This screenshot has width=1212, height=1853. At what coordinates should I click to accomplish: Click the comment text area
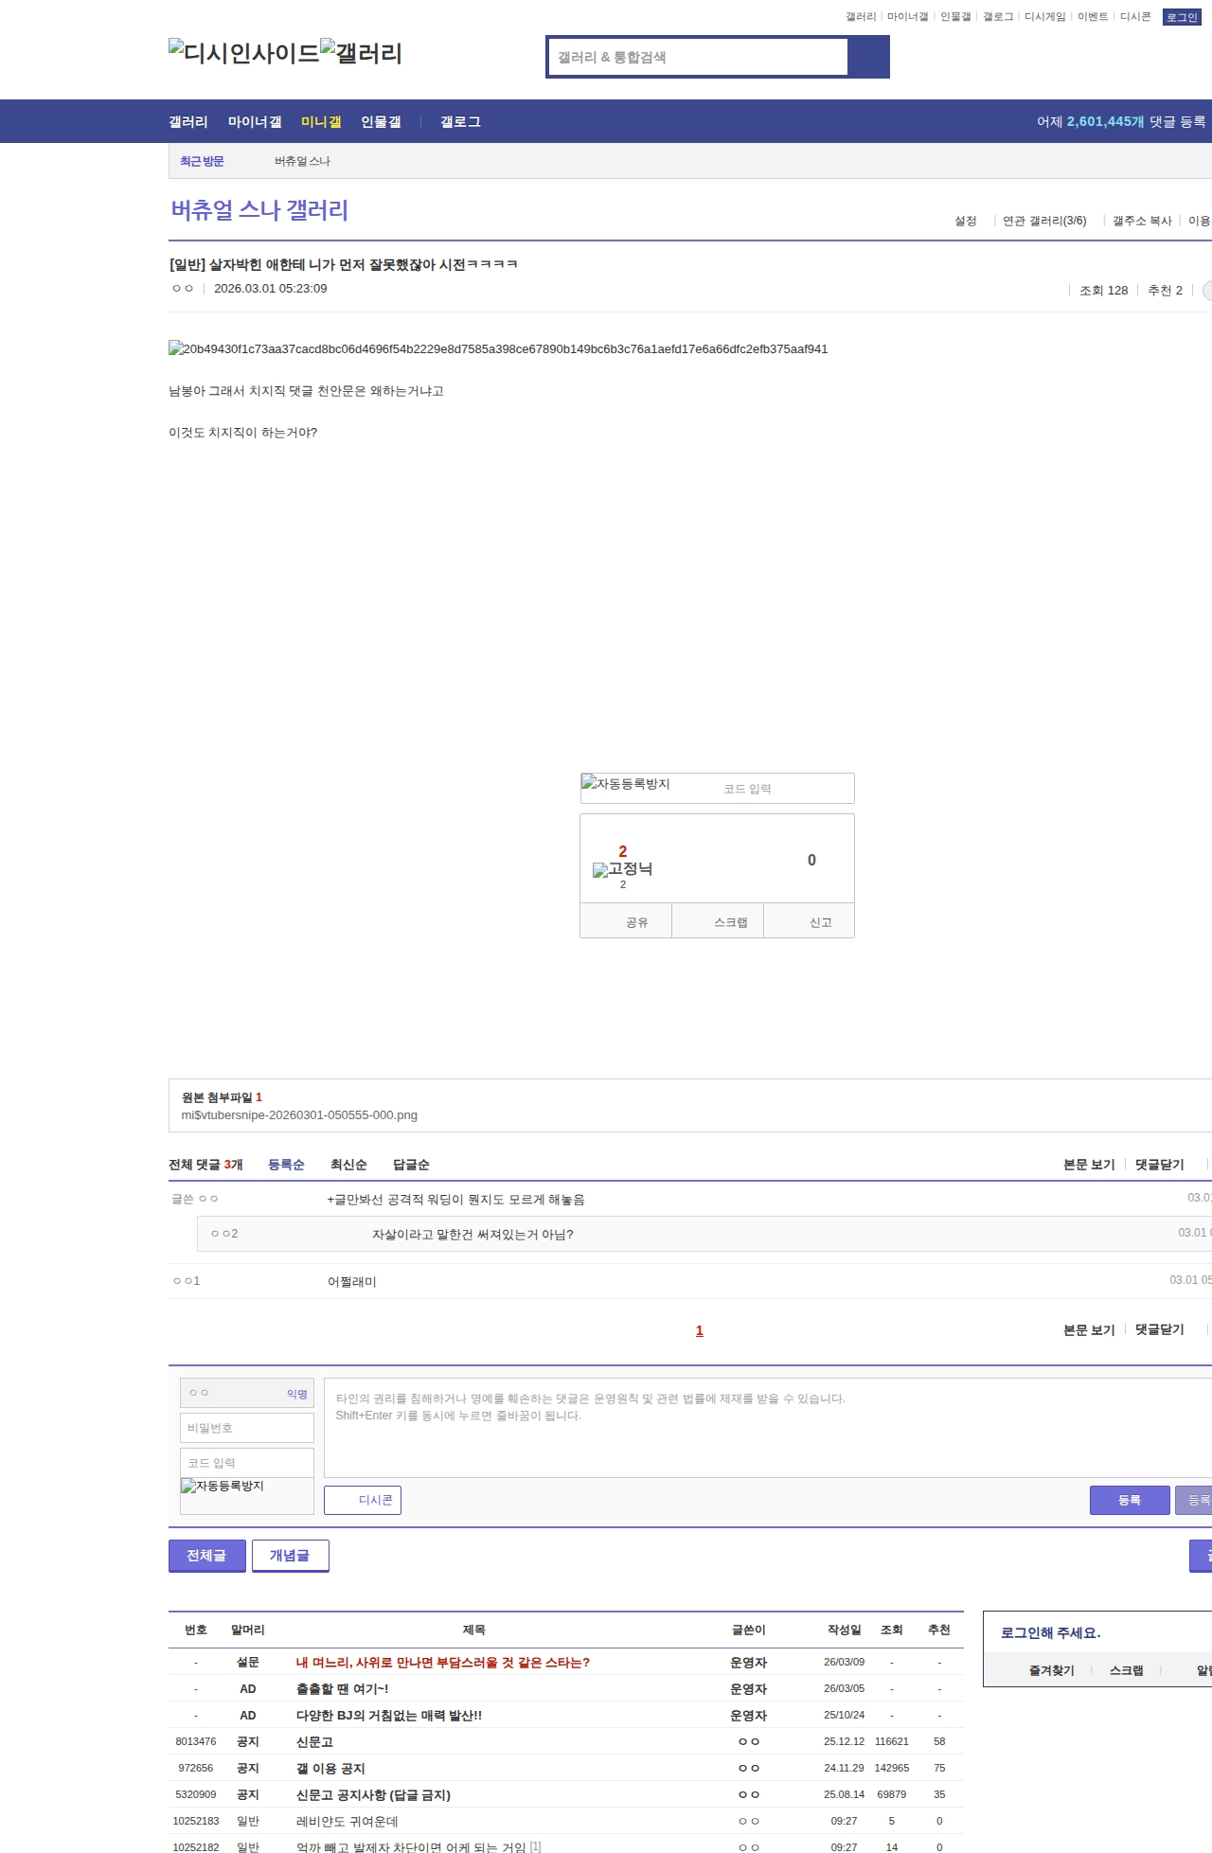(767, 1428)
